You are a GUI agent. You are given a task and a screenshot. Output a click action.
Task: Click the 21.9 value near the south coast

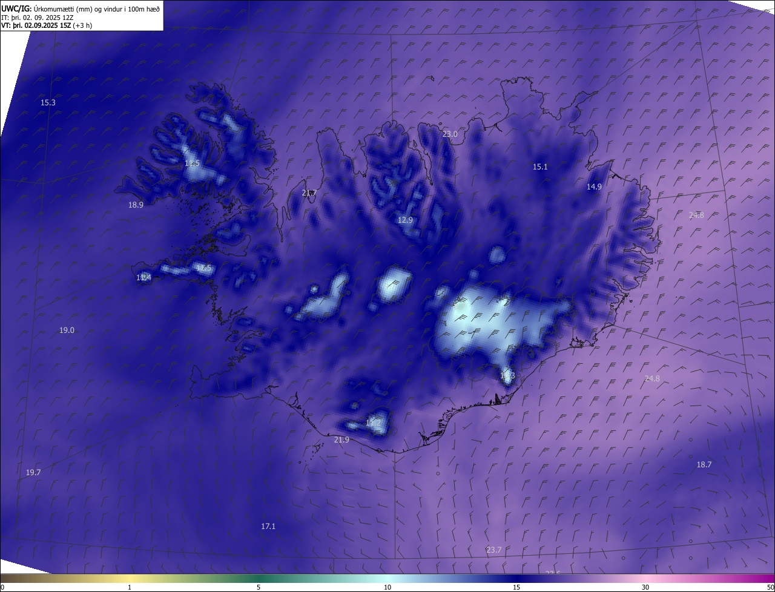[341, 440]
